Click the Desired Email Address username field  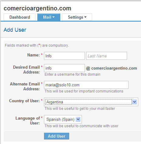(64, 68)
